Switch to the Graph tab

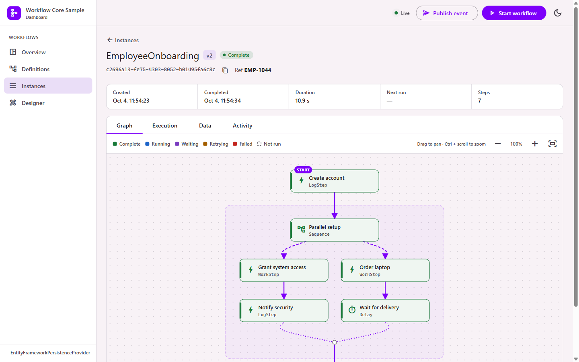(124, 125)
